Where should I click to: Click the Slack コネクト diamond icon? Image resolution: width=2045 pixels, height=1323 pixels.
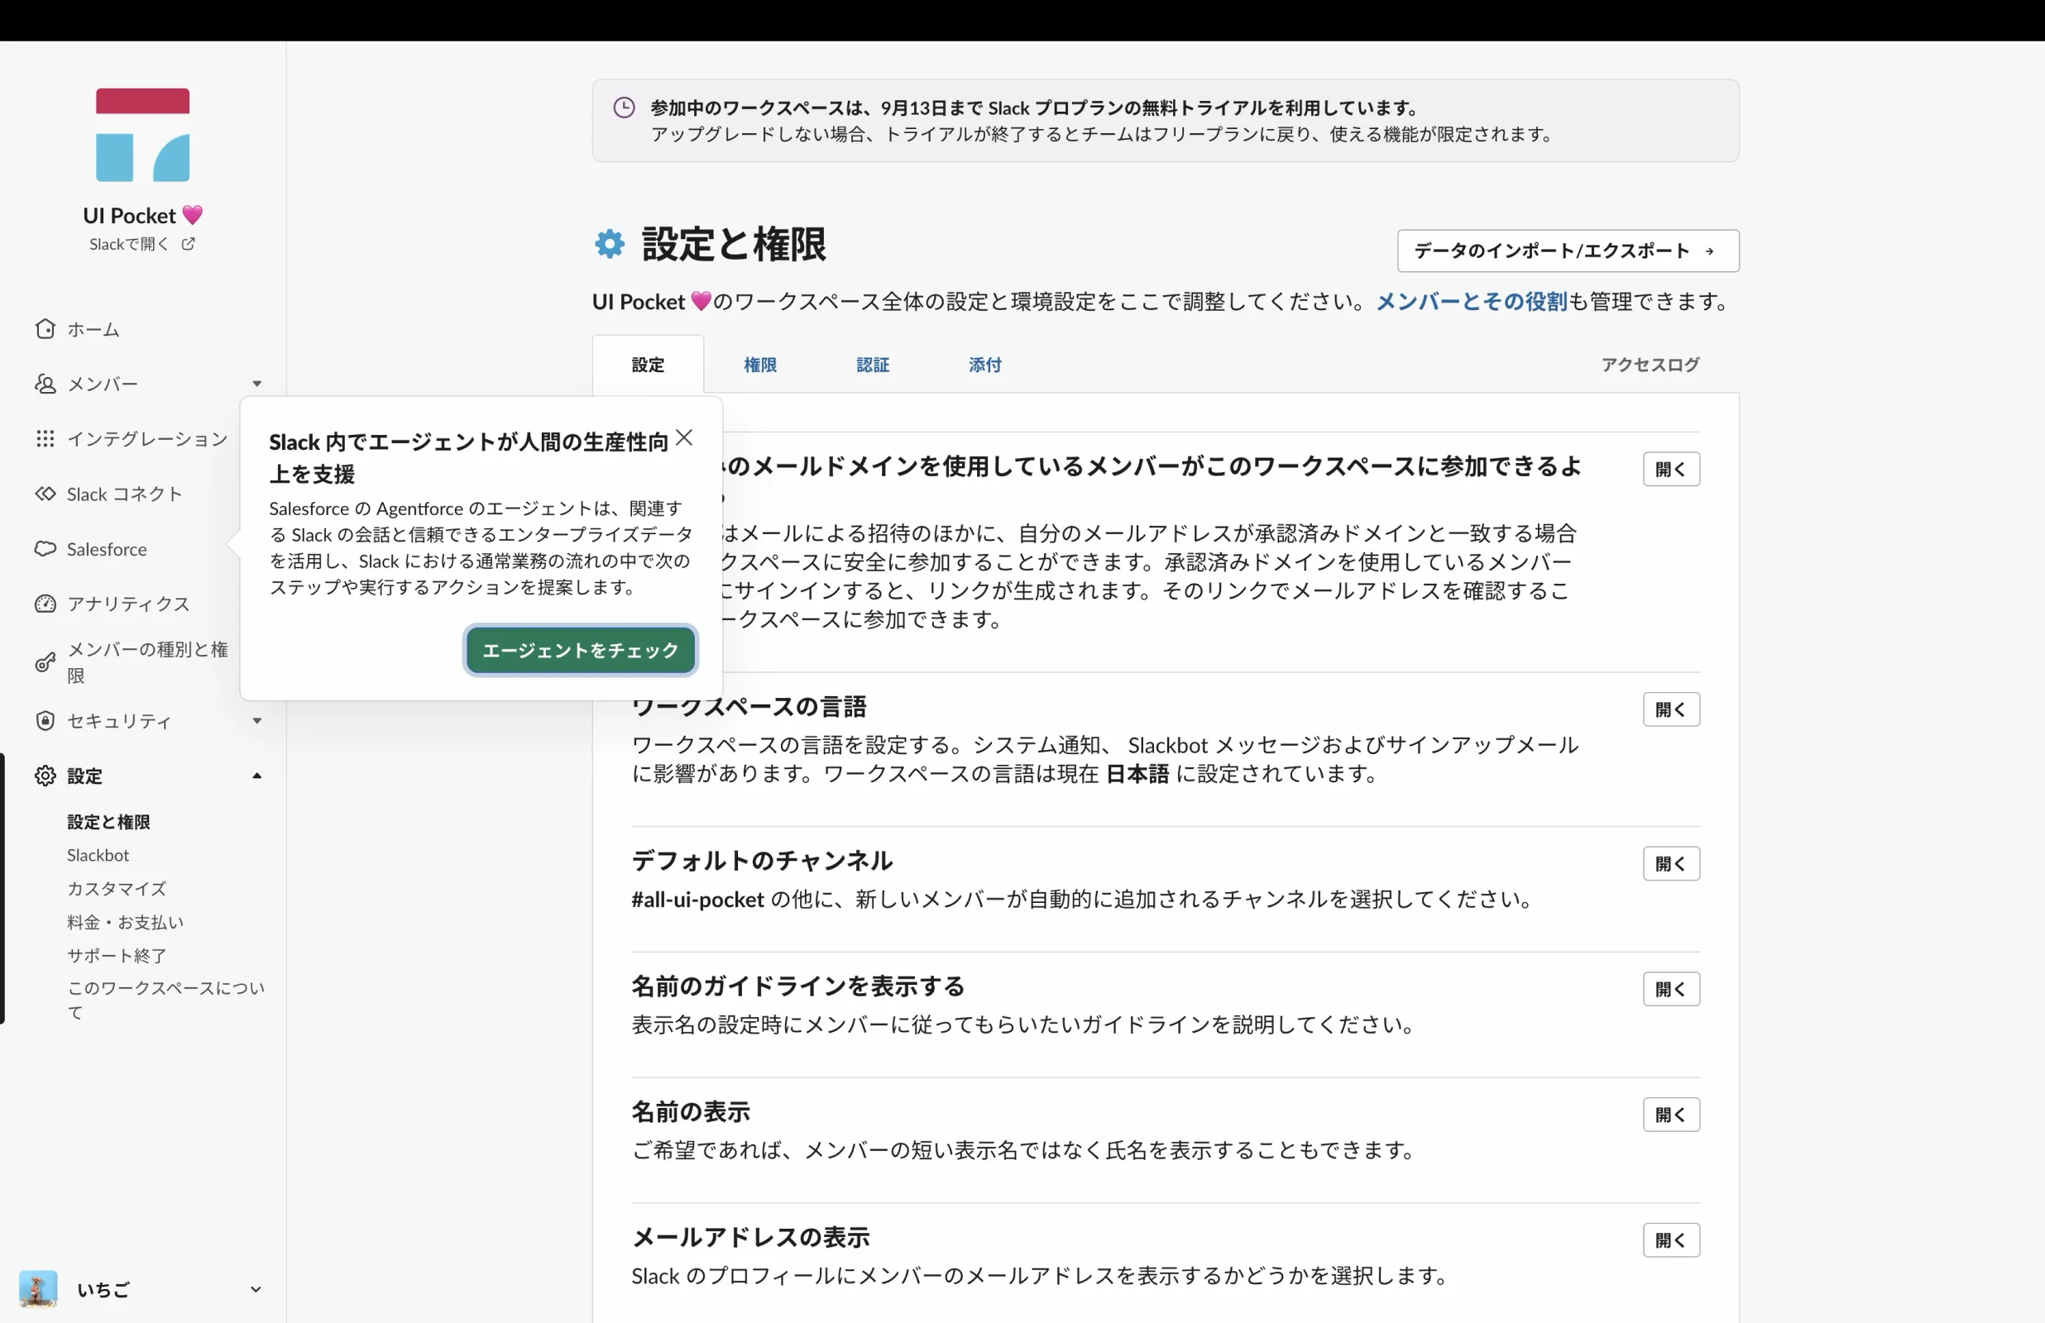[x=45, y=494]
